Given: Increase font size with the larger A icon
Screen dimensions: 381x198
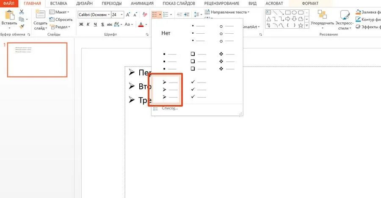Looking at the screenshot, I should 128,15.
